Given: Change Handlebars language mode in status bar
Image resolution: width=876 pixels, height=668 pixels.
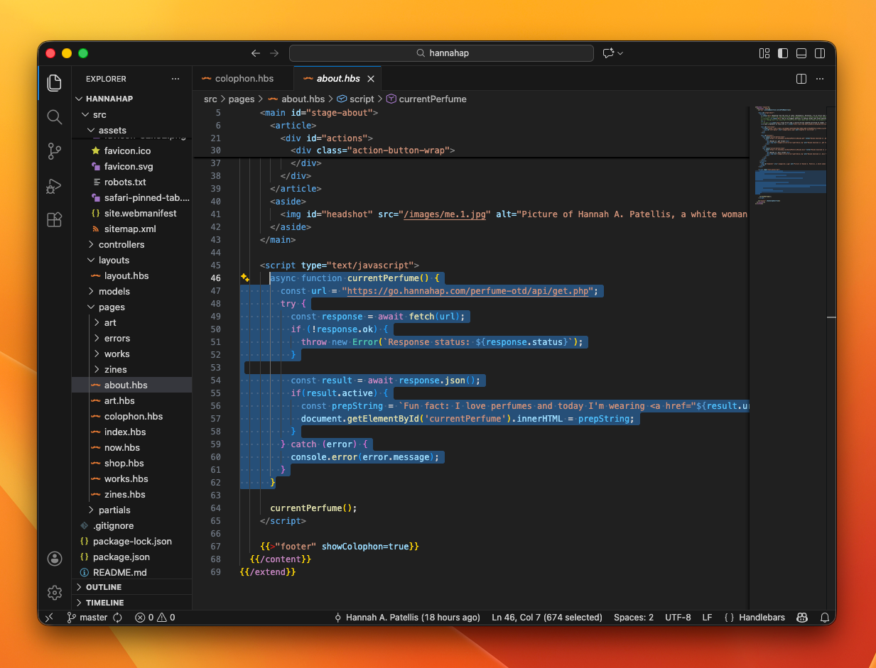Looking at the screenshot, I should coord(762,618).
